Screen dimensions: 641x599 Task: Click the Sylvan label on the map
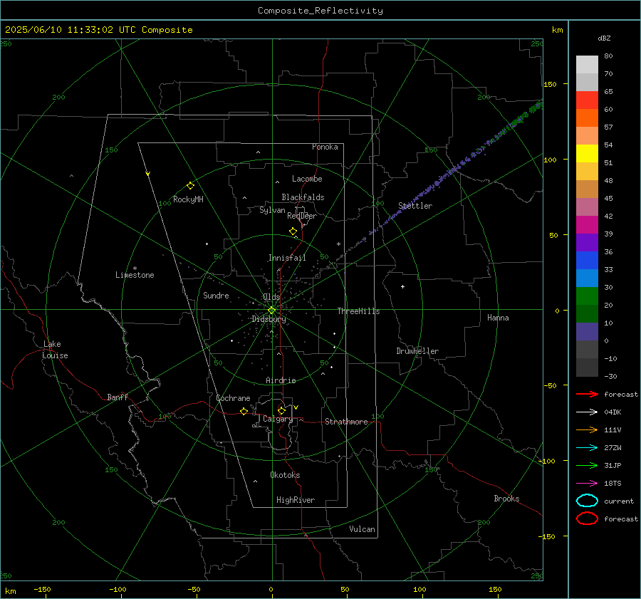(x=272, y=210)
